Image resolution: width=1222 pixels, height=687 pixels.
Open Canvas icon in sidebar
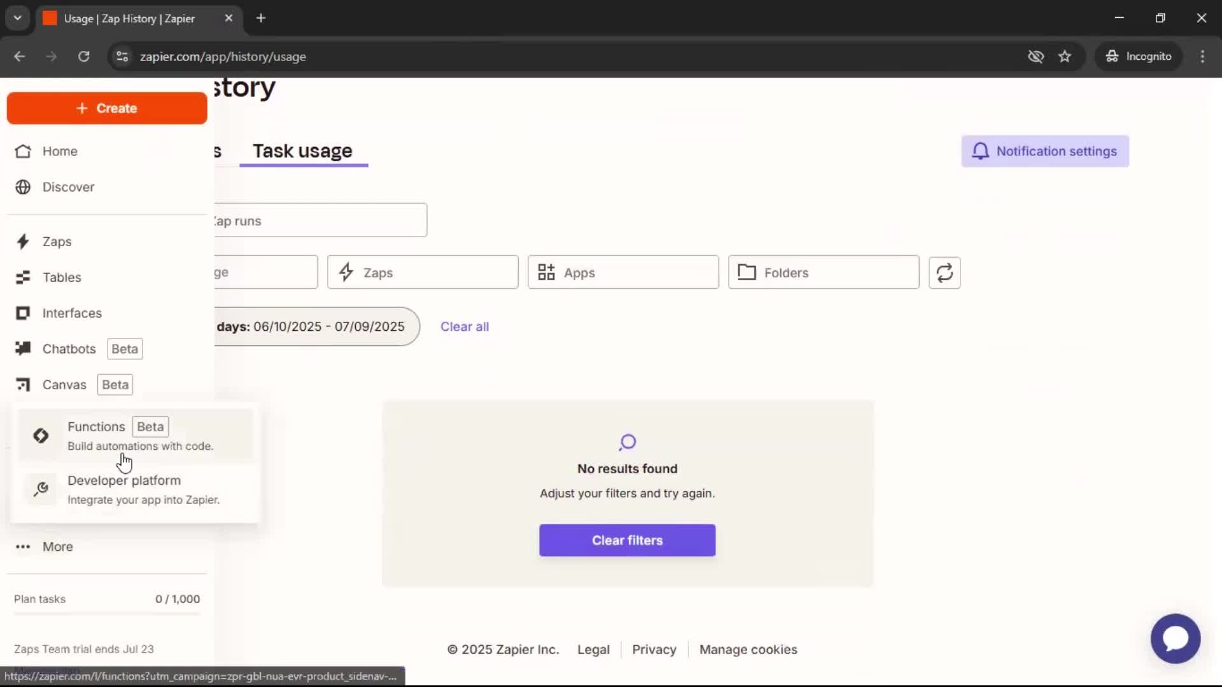point(23,384)
